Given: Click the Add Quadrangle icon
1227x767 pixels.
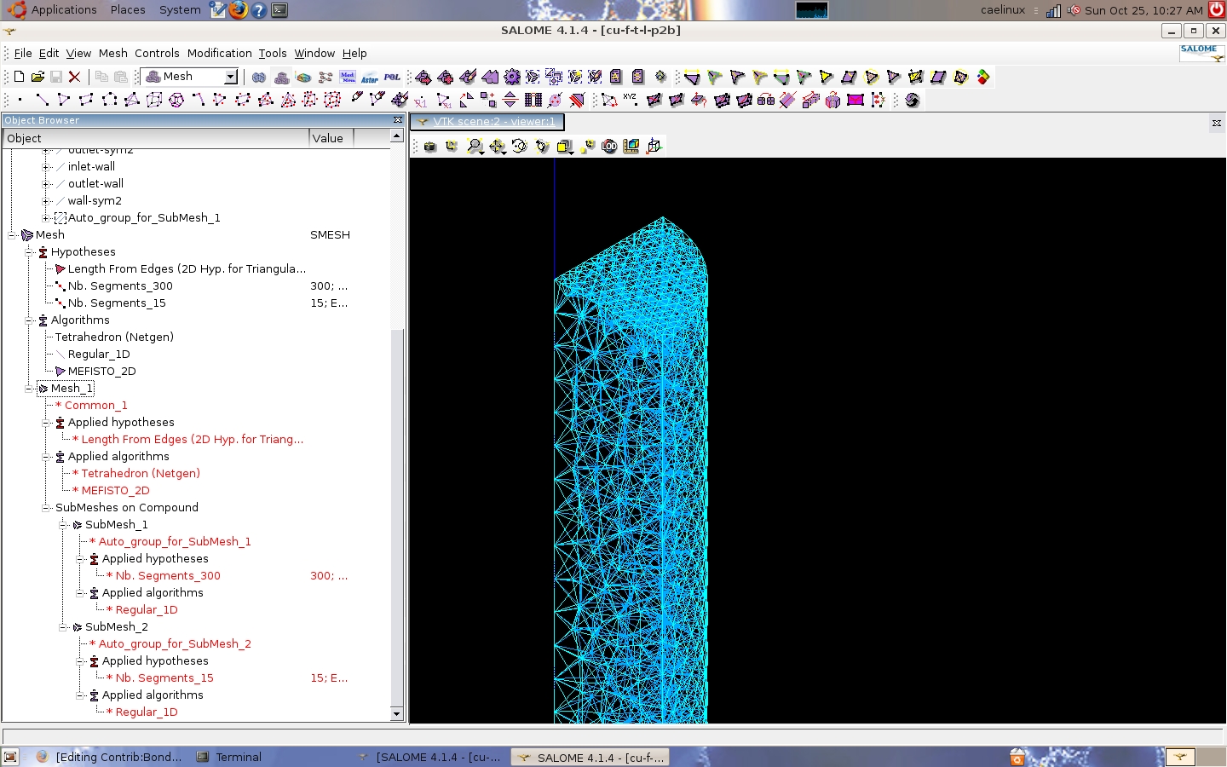Looking at the screenshot, I should pos(86,100).
